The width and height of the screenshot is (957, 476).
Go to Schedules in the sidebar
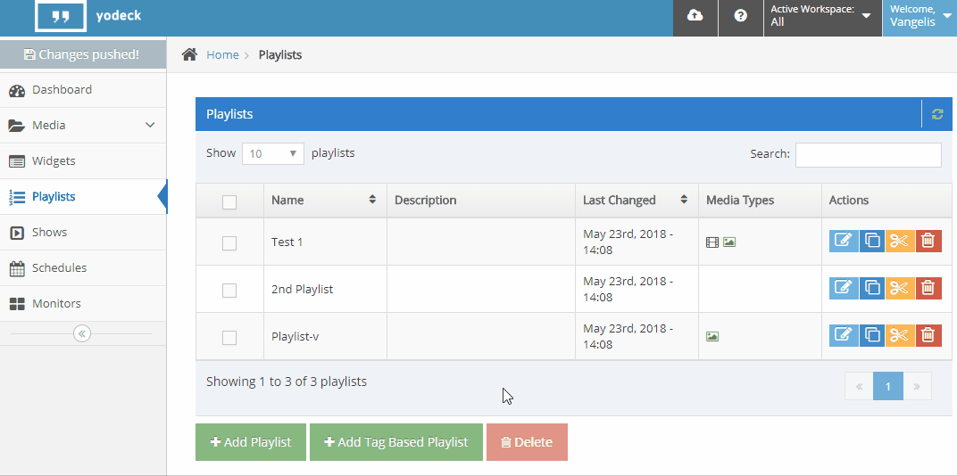tap(59, 267)
